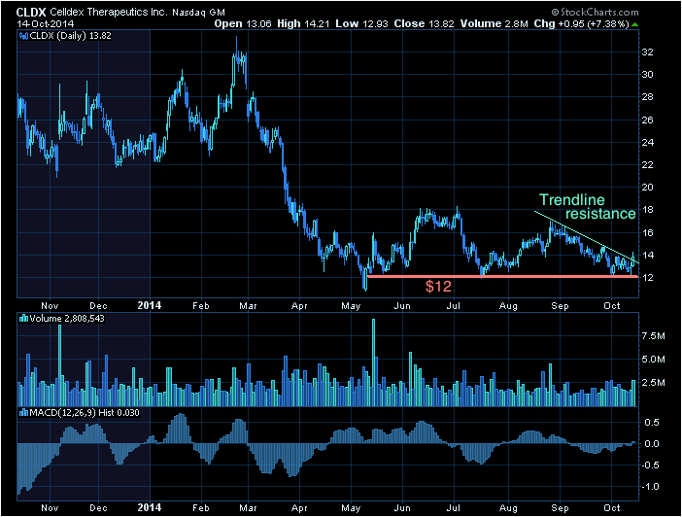Image resolution: width=682 pixels, height=517 pixels.
Task: Click the Chg +0.95 (+7.38%) text
Action: point(582,24)
